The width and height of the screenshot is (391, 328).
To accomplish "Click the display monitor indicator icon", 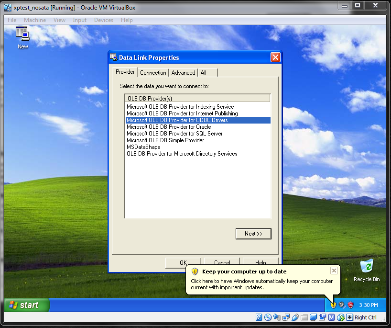I will tap(313, 317).
